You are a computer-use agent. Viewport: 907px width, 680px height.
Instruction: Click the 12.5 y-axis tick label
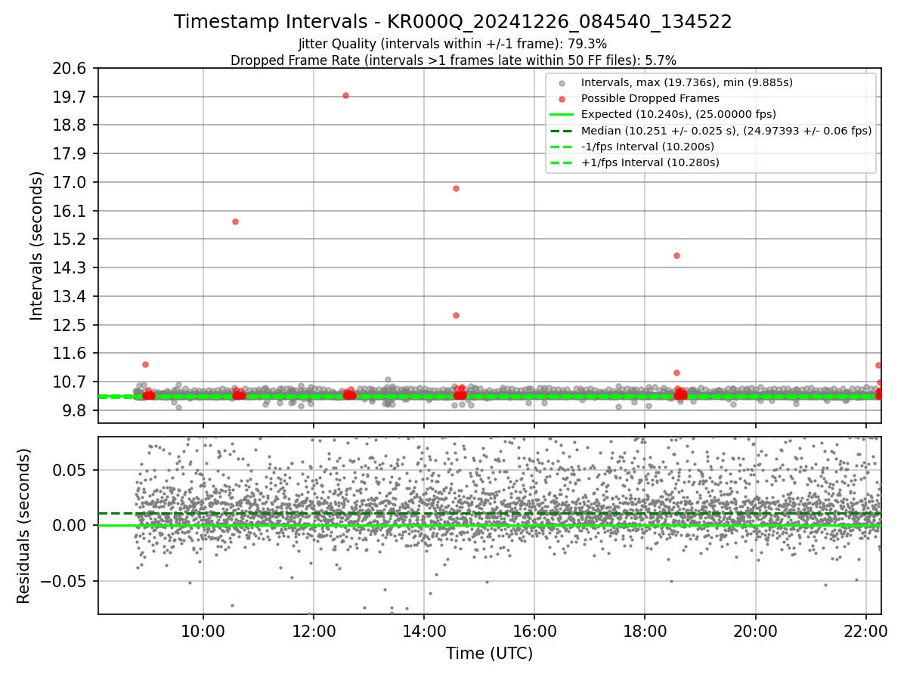point(70,325)
